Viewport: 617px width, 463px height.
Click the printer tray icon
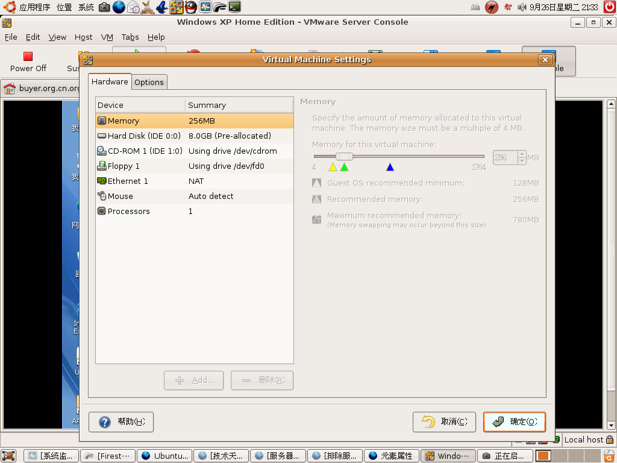pos(475,7)
